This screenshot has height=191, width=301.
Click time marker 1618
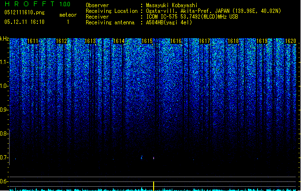click(233, 41)
